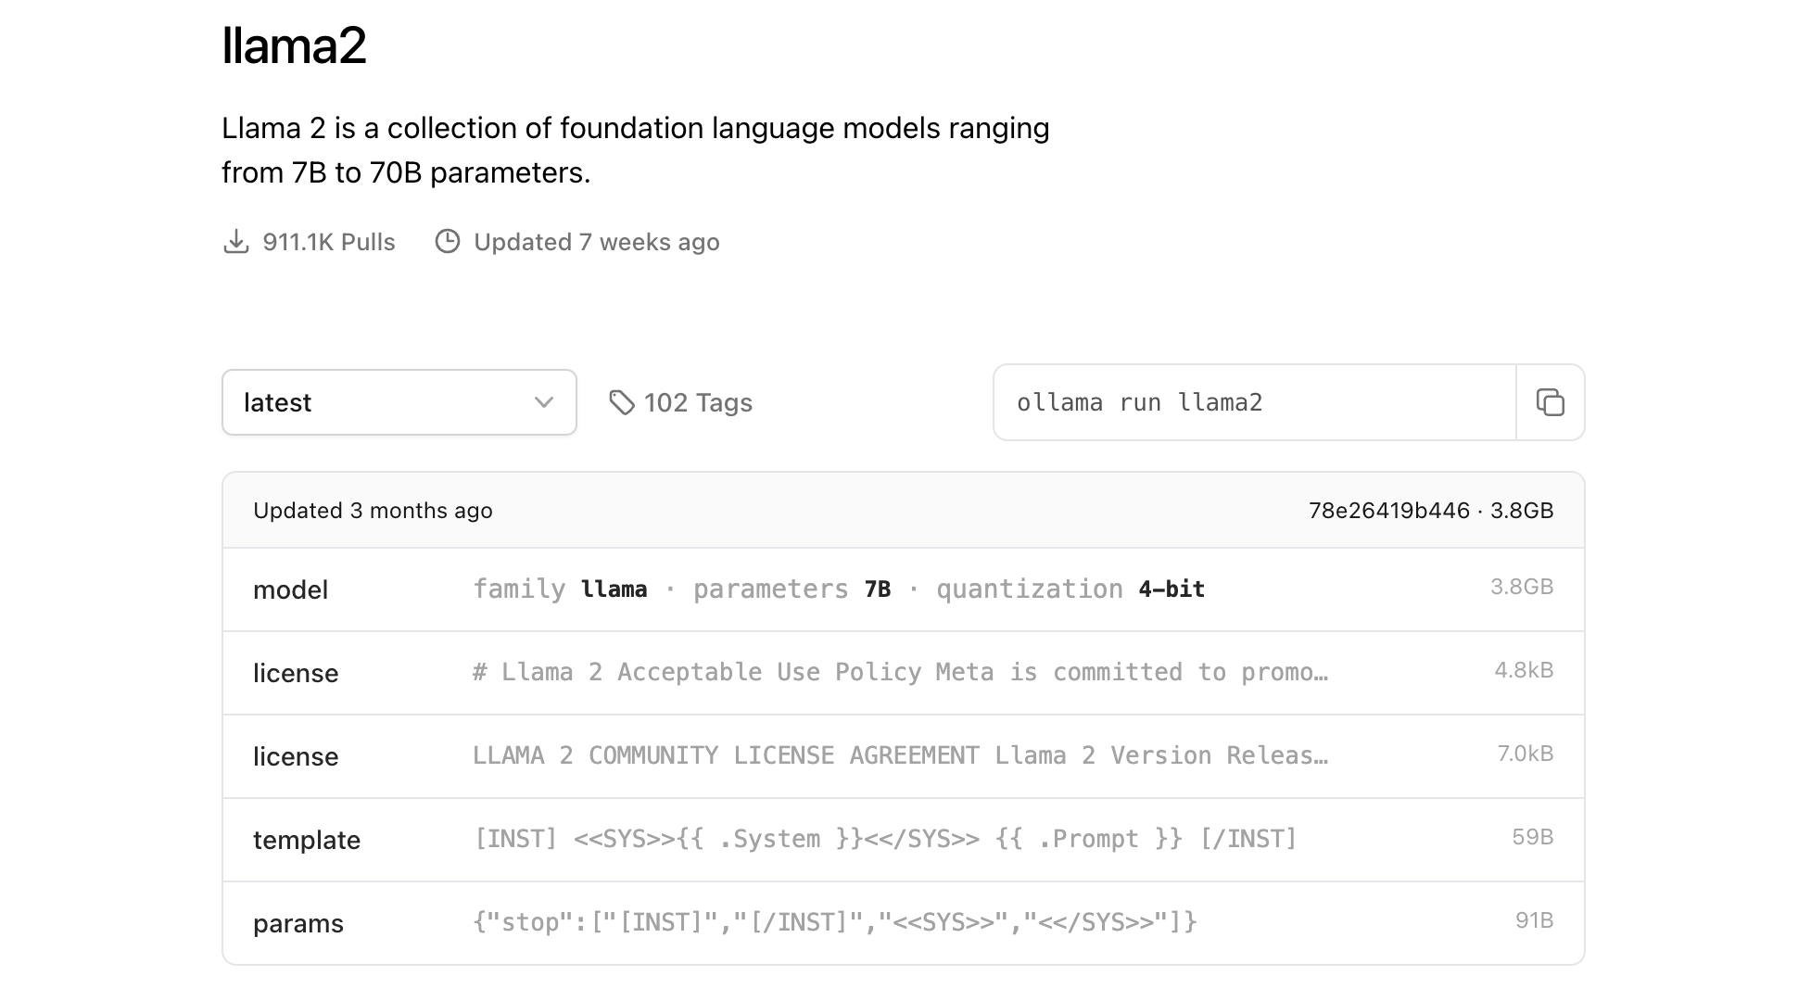
Task: Open the latest tag dropdown
Action: click(x=399, y=402)
